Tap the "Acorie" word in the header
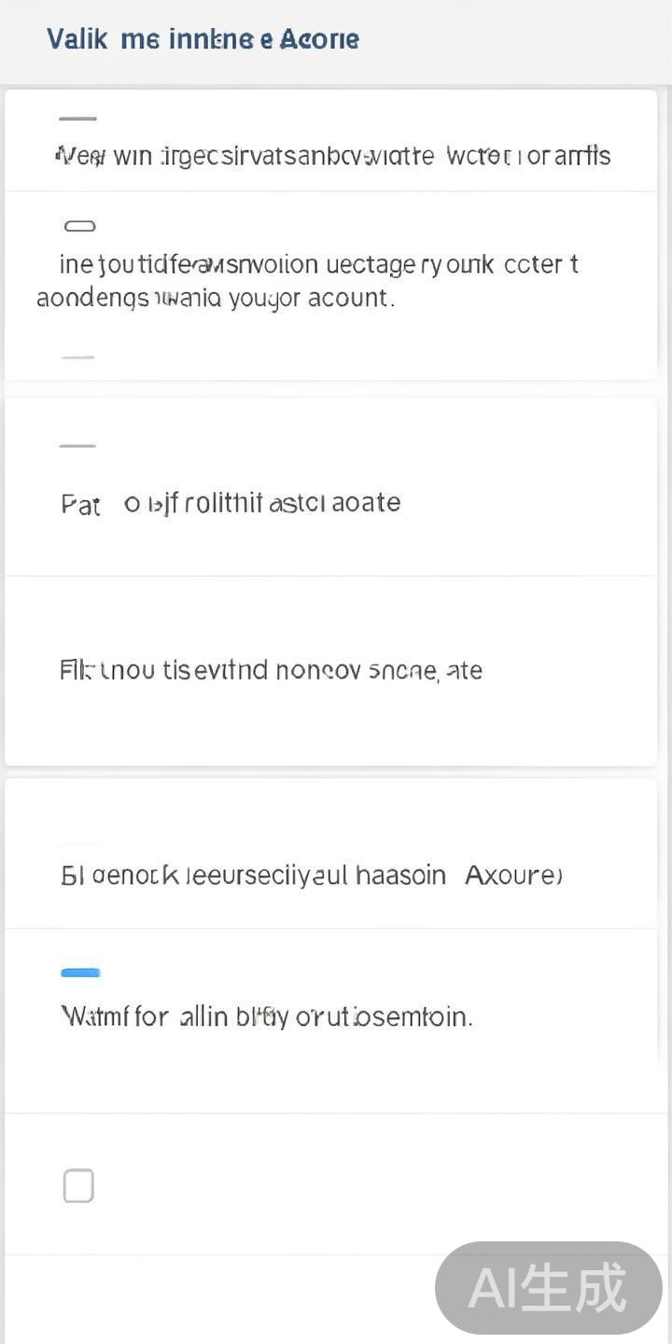 (x=319, y=39)
